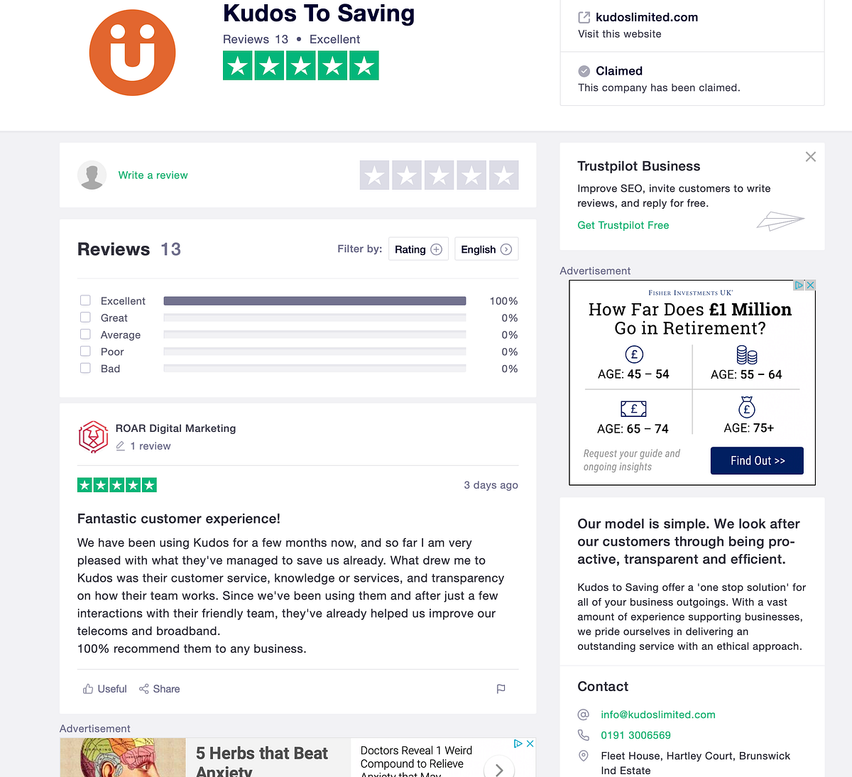This screenshot has width=852, height=777.
Task: Click the location pin icon beside Fleet House
Action: click(583, 756)
